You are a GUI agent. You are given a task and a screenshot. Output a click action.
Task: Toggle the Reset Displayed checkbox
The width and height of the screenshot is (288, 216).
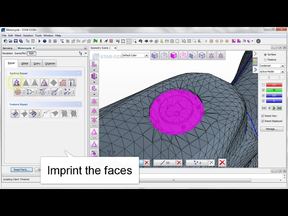(263, 121)
